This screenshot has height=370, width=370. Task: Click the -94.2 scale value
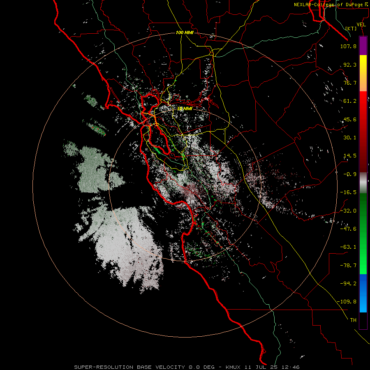click(348, 283)
